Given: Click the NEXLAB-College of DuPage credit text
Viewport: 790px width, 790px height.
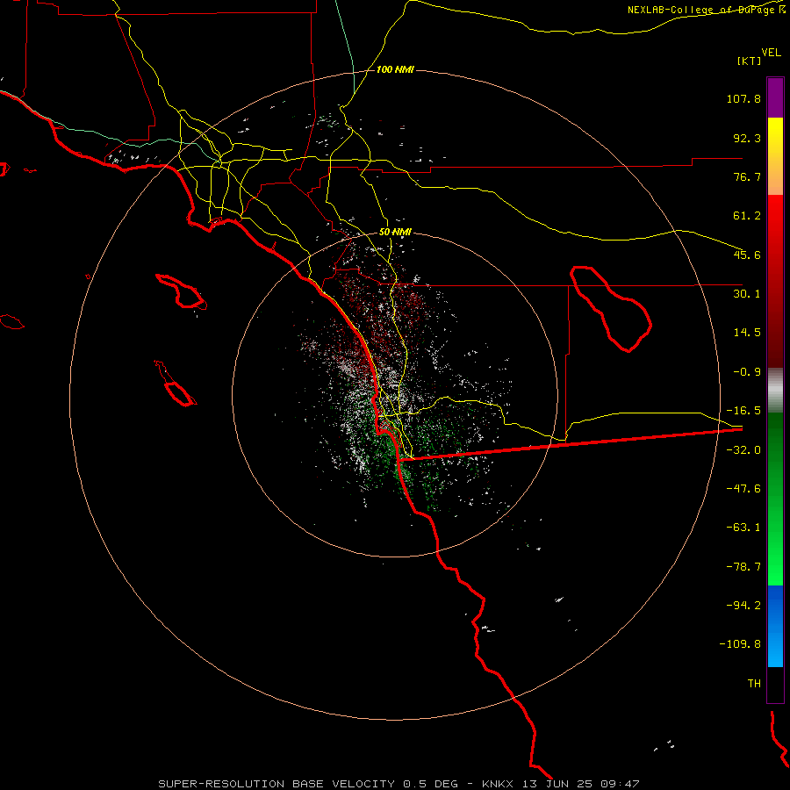Looking at the screenshot, I should (706, 10).
